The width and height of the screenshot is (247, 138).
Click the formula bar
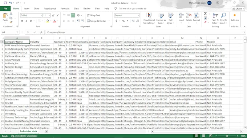point(144,32)
